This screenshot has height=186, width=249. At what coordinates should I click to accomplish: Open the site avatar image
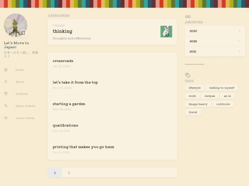16,25
